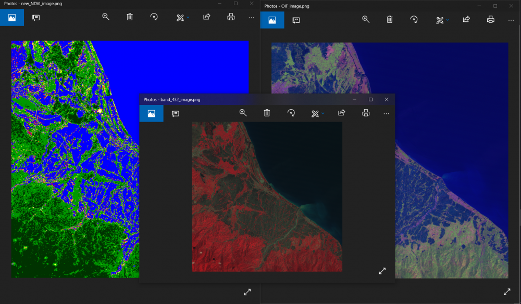Click the blue image view button in the OIF_image.png window

(272, 20)
